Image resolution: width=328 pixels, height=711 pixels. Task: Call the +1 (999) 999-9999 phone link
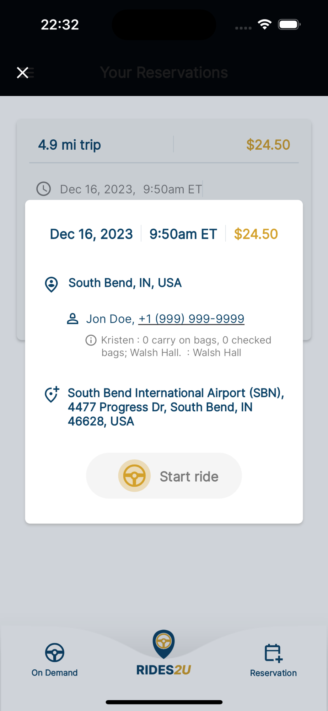(191, 319)
